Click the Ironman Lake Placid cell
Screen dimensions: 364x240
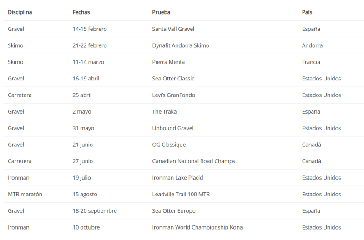(x=177, y=178)
